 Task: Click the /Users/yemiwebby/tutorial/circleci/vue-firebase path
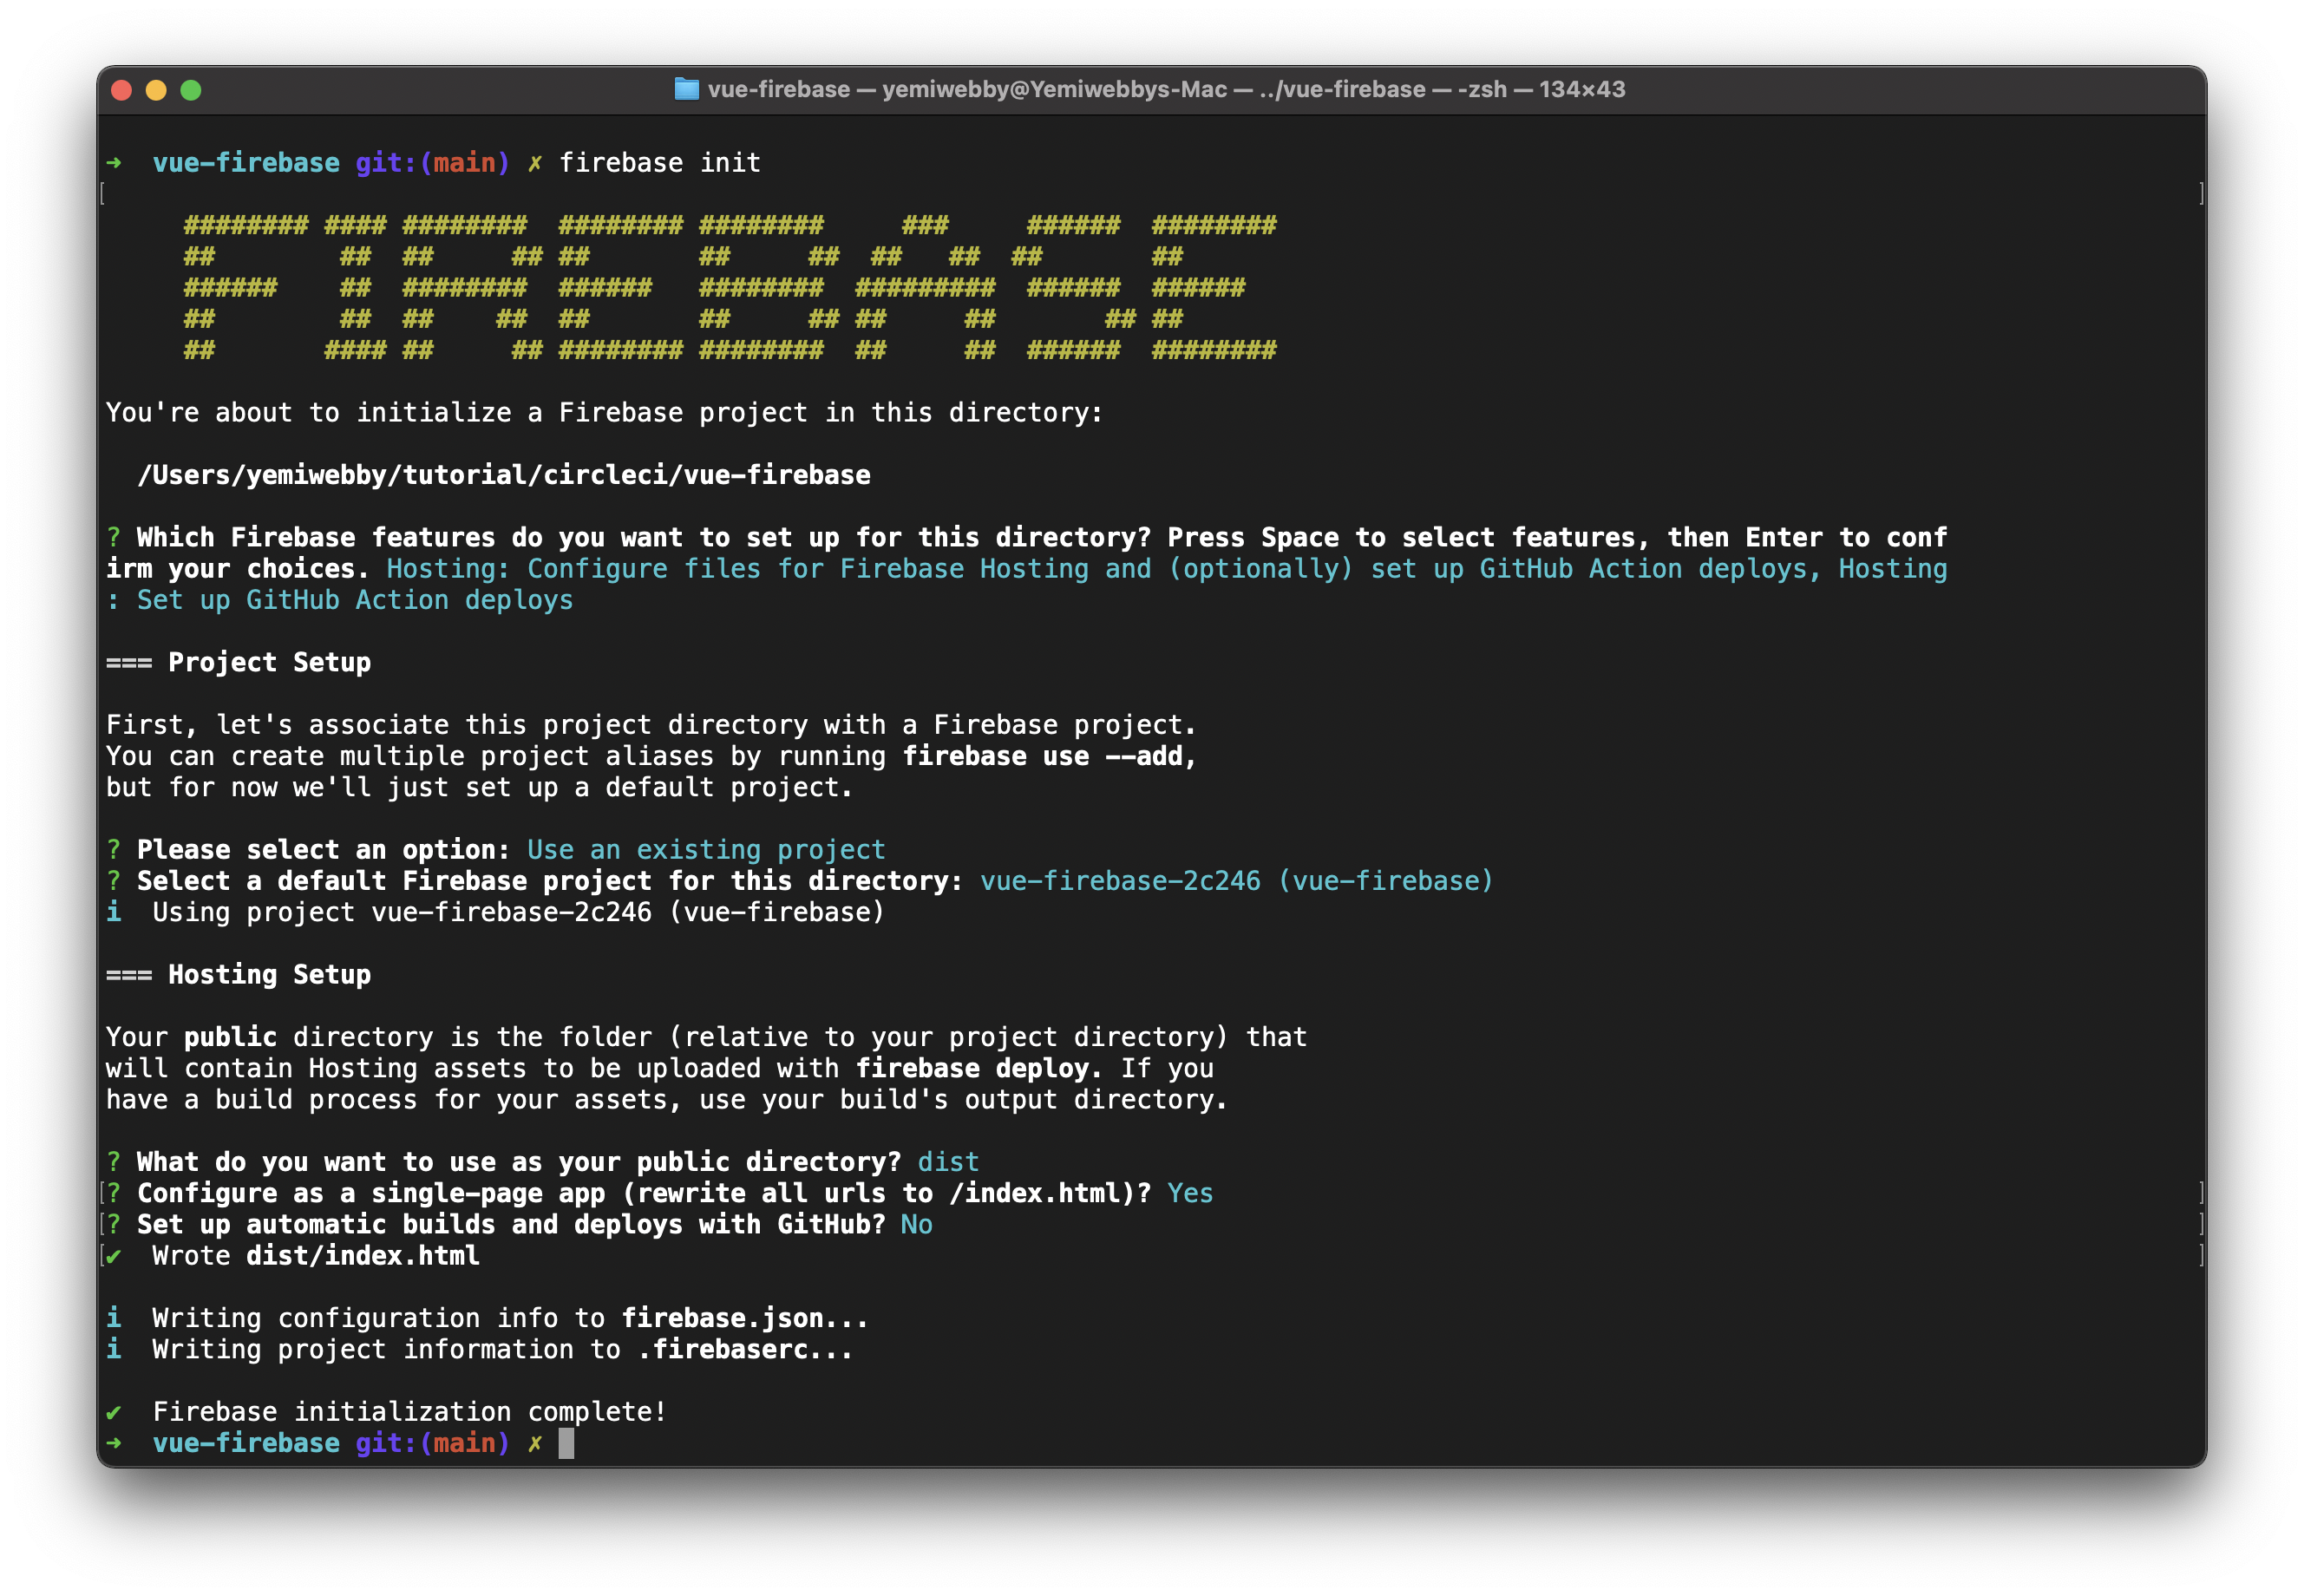[x=504, y=475]
